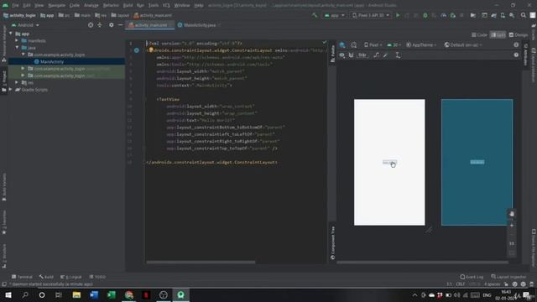Switch editor to Code view
Screen dimensions: 537x302
pyautogui.click(x=479, y=35)
